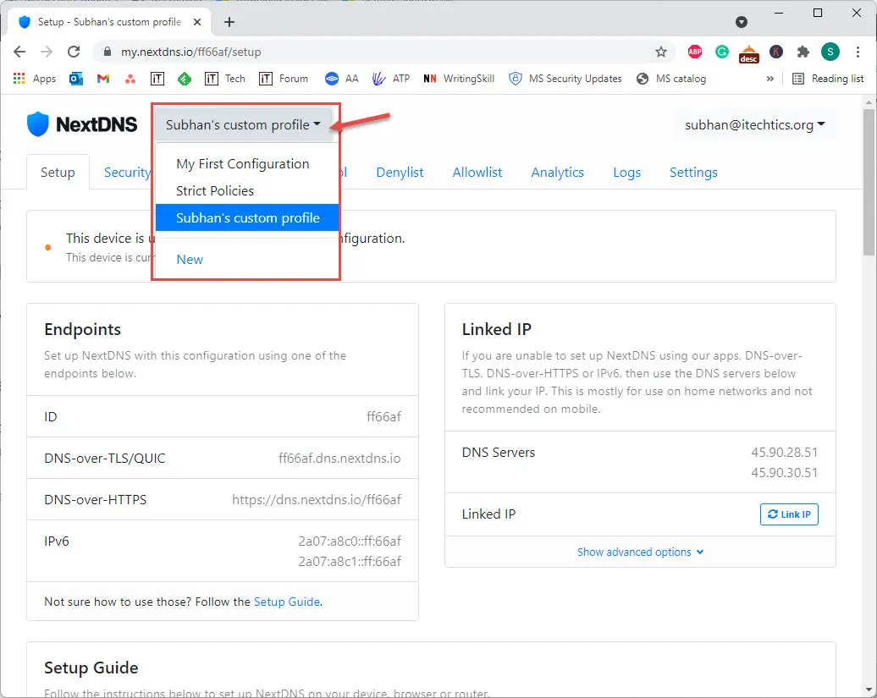Screen dimensions: 877x698
Task: Close the Setup browser tab
Action: pyautogui.click(x=197, y=22)
